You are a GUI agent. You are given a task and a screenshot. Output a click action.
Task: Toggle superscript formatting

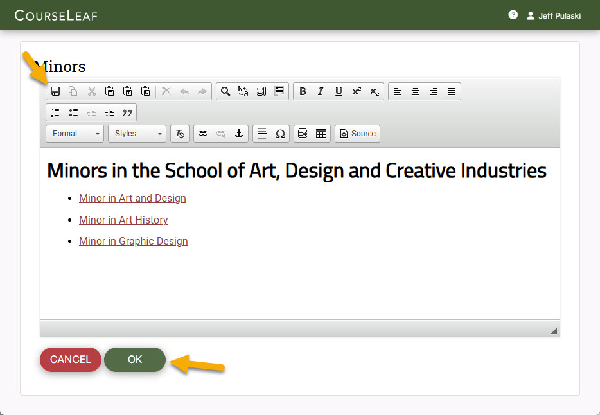[357, 91]
